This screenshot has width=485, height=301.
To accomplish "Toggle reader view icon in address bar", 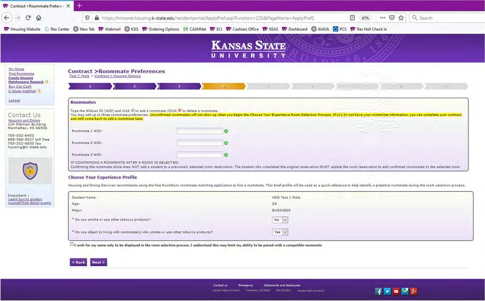I will [352, 18].
